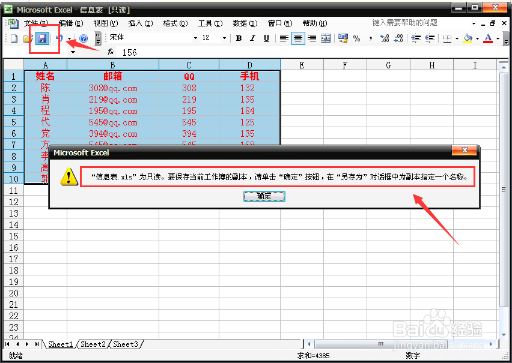Switch to the Sheet1 tab
Viewport: 512px width, 363px height.
click(x=61, y=344)
